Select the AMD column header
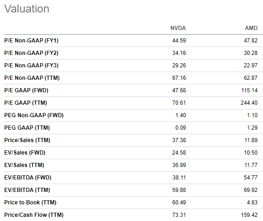Screen dimensions: 263x221 coord(251,28)
